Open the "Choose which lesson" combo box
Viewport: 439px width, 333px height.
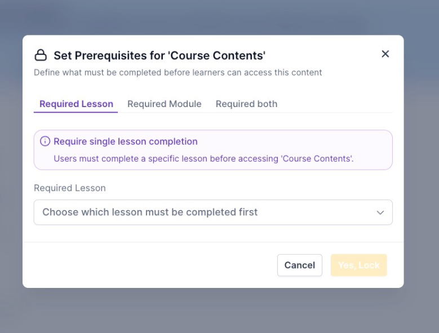[x=212, y=212]
